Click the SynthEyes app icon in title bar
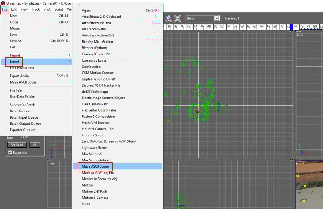Screen dimensions: 323x209 coord(3,3)
